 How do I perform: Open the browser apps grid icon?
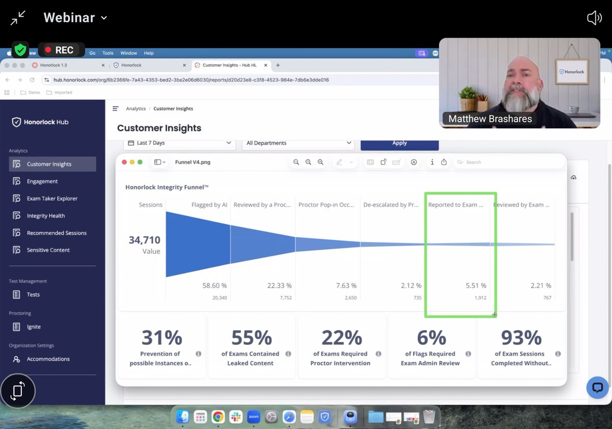[x=7, y=92]
